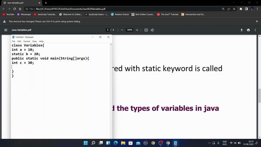Open Windows Start menu

tap(86, 143)
